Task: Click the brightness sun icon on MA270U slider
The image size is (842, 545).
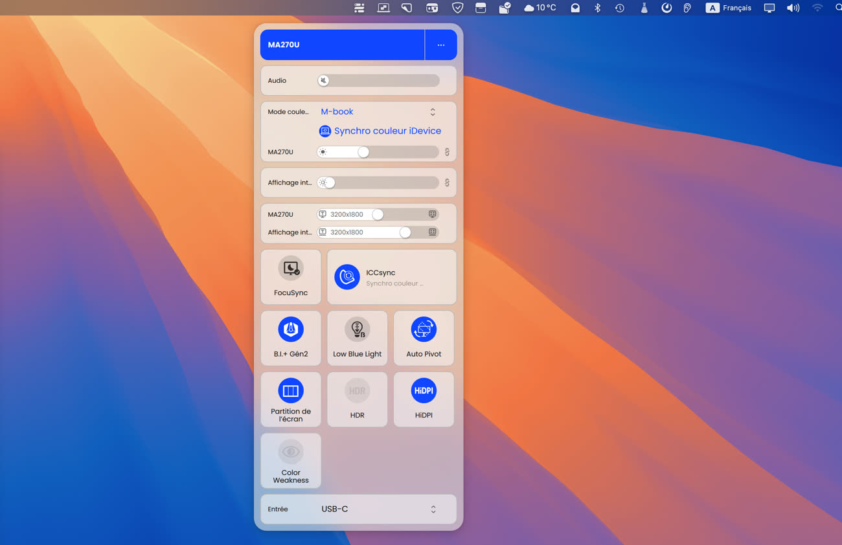Action: coord(323,152)
